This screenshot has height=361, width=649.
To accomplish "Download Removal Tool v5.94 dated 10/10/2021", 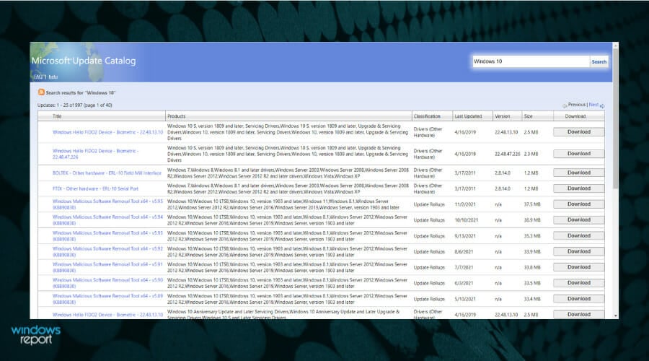I will [578, 220].
